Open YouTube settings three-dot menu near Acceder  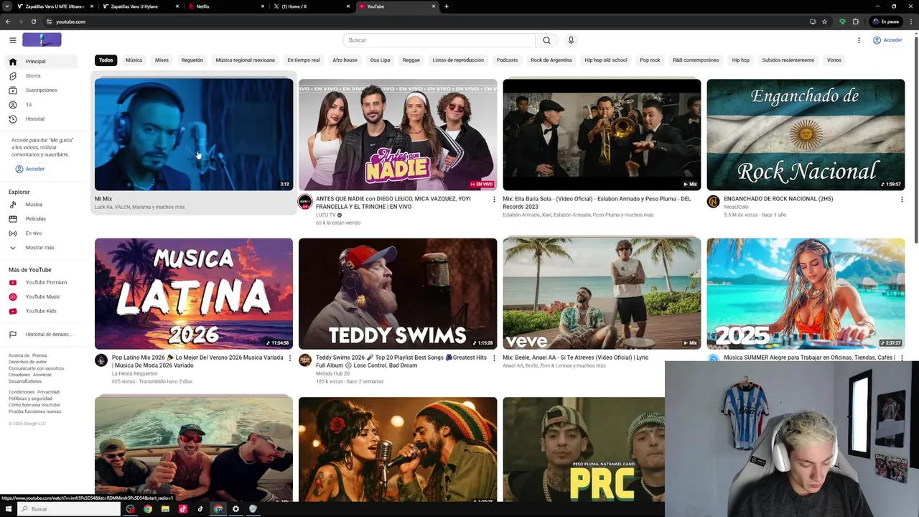859,40
